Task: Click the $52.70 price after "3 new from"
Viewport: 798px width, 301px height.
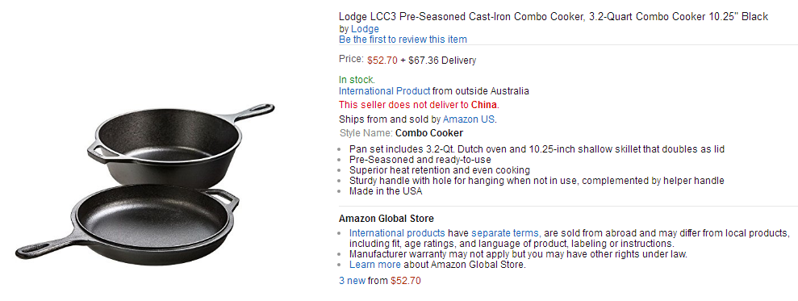Action: [406, 281]
